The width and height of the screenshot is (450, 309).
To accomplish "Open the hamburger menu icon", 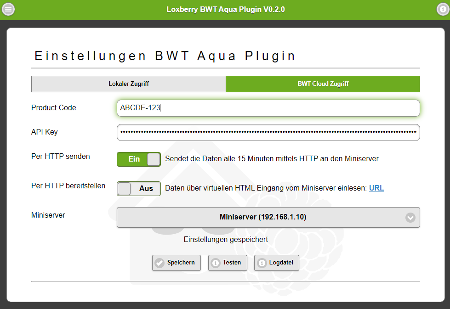I will 8,9.
